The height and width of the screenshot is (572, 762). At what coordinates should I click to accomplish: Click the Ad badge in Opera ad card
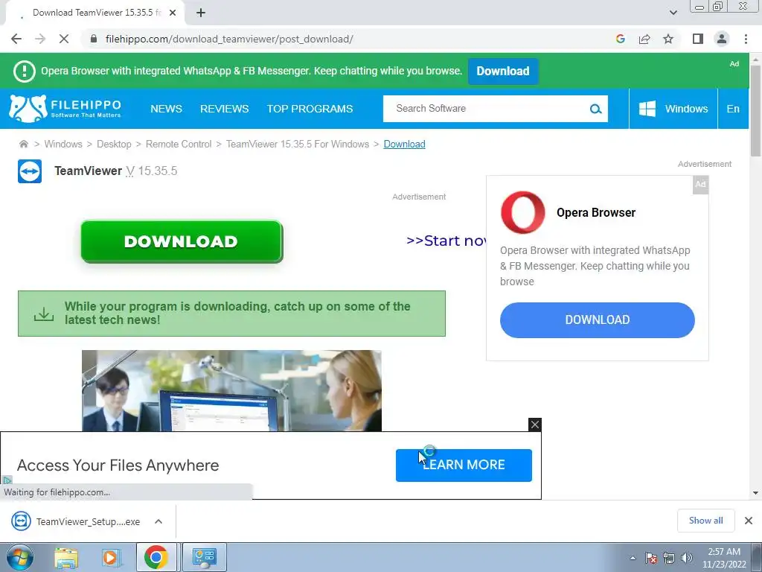click(x=700, y=185)
